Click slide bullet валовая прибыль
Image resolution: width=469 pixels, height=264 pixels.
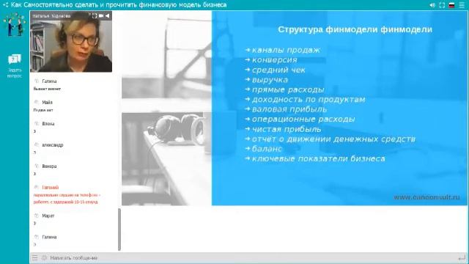coord(289,109)
